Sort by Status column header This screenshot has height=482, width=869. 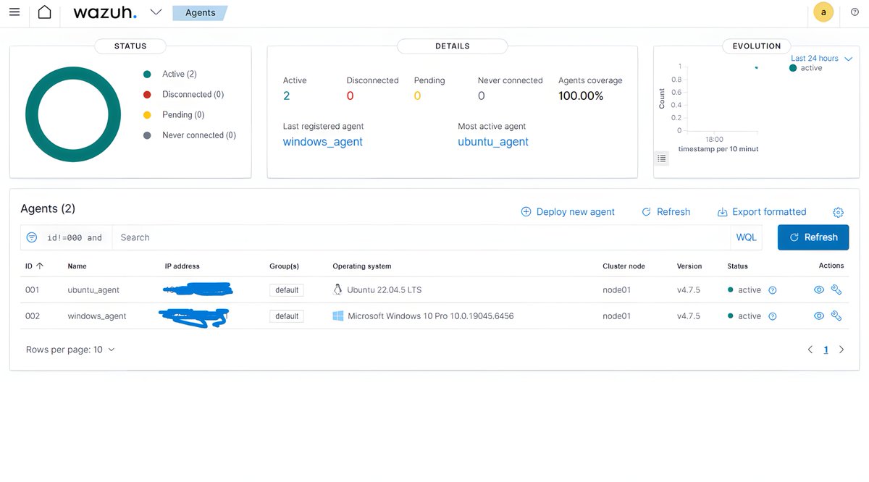point(737,266)
